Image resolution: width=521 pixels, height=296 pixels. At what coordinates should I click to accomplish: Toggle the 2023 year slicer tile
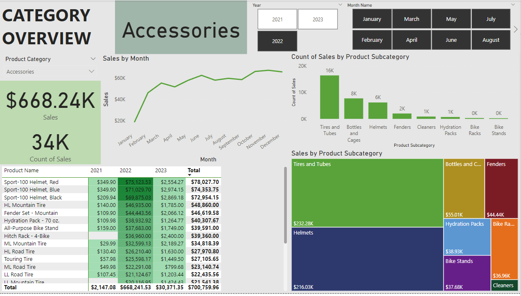coord(318,19)
